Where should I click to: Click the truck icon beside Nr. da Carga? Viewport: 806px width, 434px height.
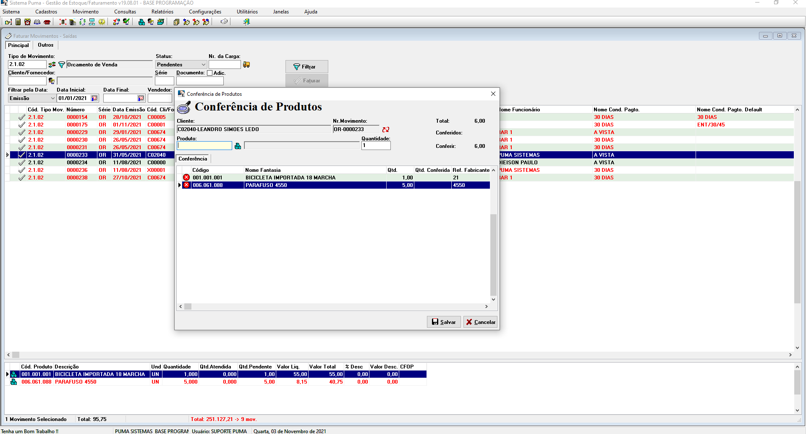(x=246, y=65)
